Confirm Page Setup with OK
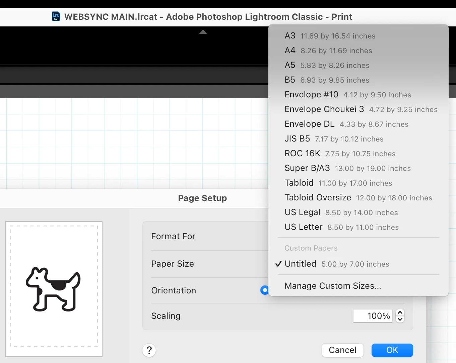Viewport: 456px width, 363px height. click(x=392, y=350)
